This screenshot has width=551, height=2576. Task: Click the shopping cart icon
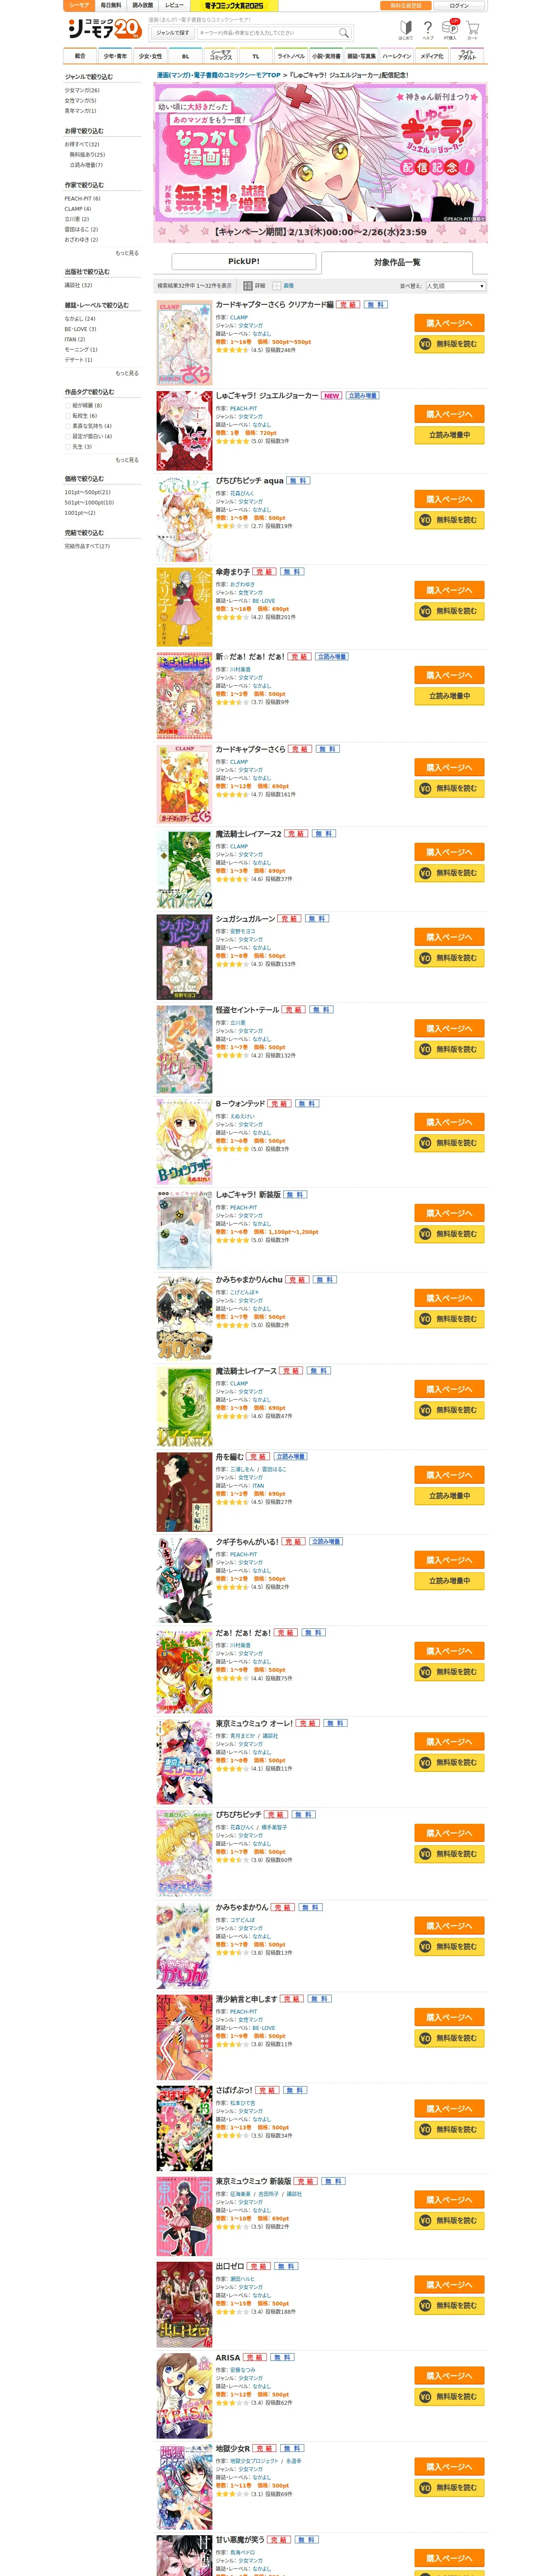pyautogui.click(x=472, y=29)
